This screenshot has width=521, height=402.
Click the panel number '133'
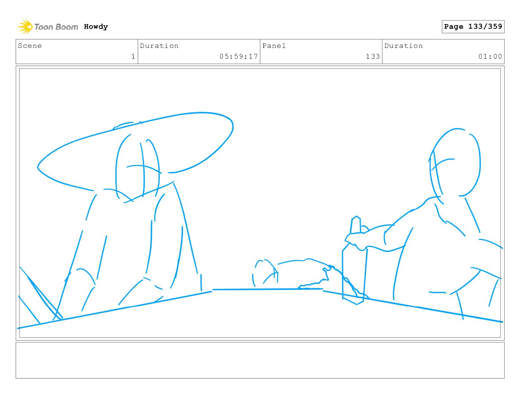click(373, 56)
